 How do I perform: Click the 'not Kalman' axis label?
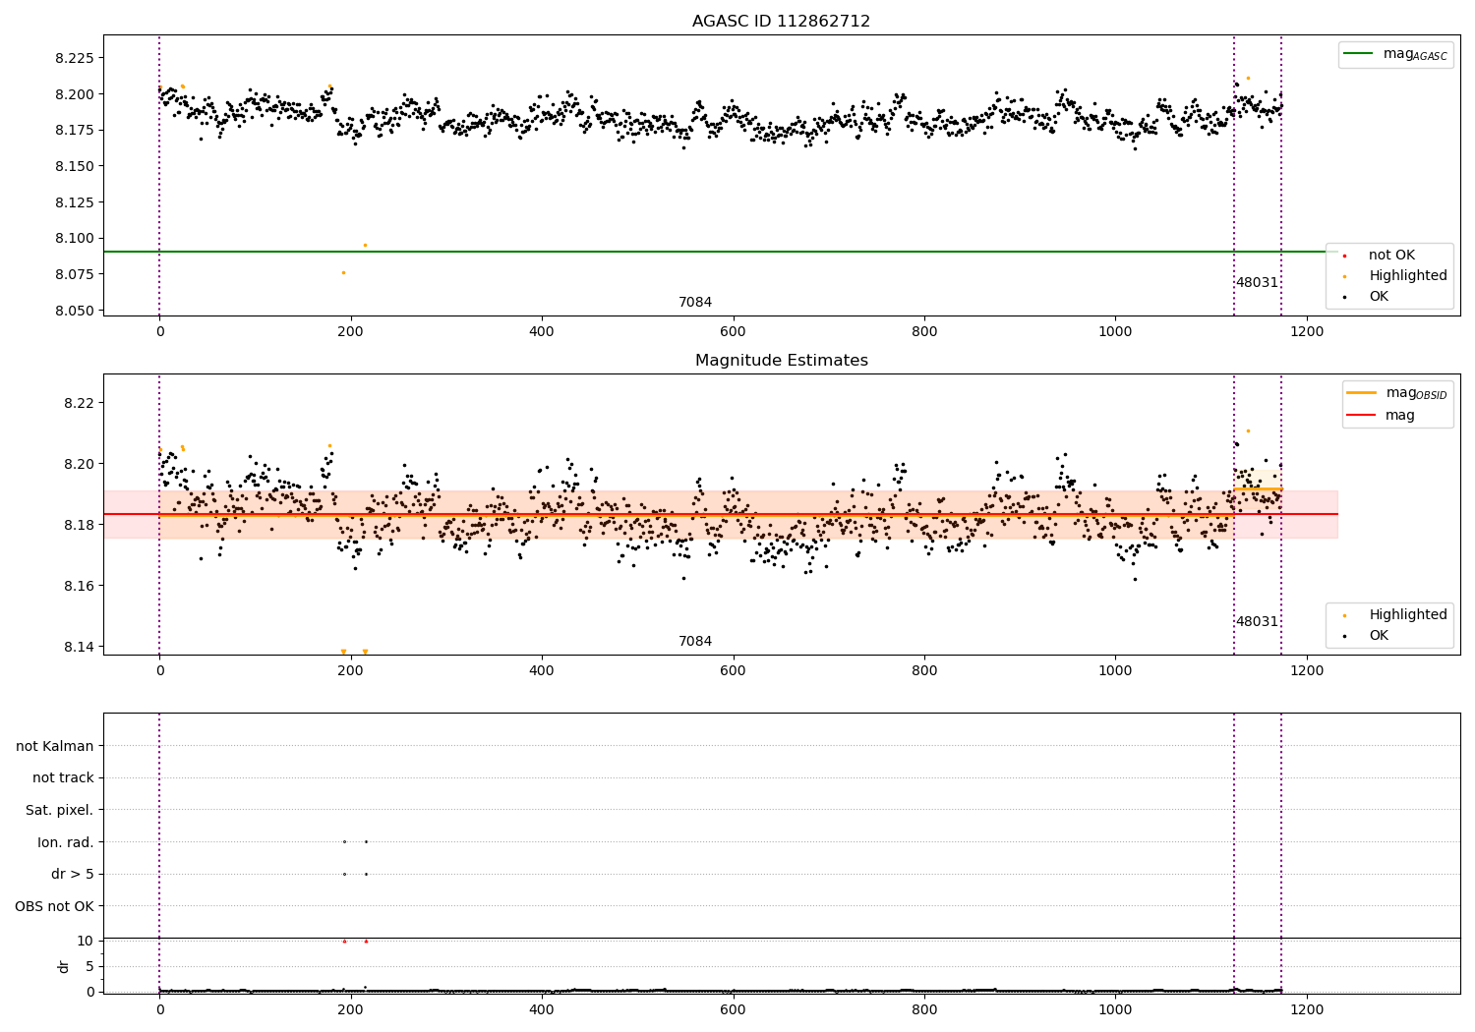point(55,746)
